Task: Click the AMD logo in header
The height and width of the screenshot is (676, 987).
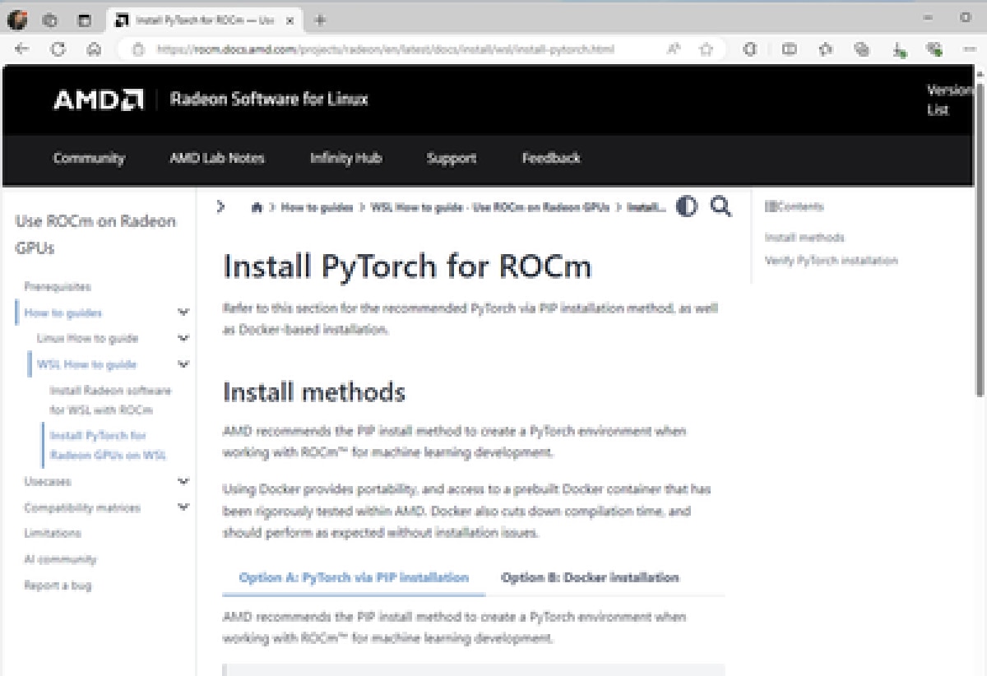Action: (x=98, y=100)
